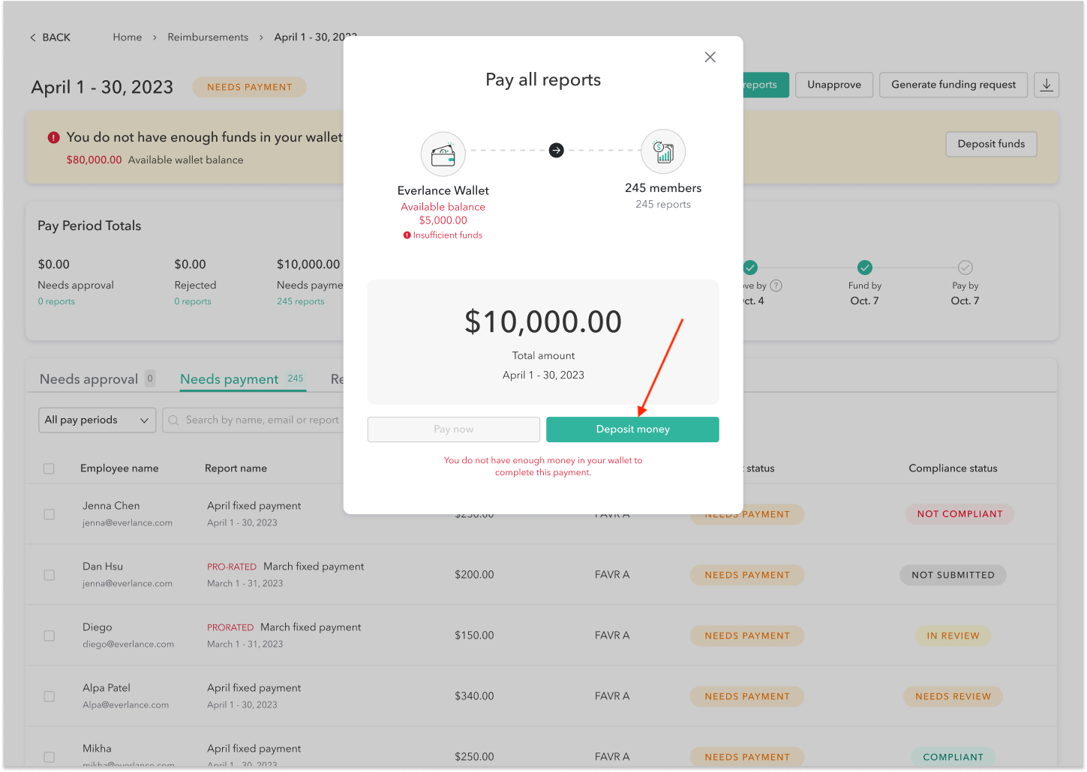Image resolution: width=1087 pixels, height=772 pixels.
Task: Open Home from the breadcrumb trail
Action: click(x=127, y=37)
